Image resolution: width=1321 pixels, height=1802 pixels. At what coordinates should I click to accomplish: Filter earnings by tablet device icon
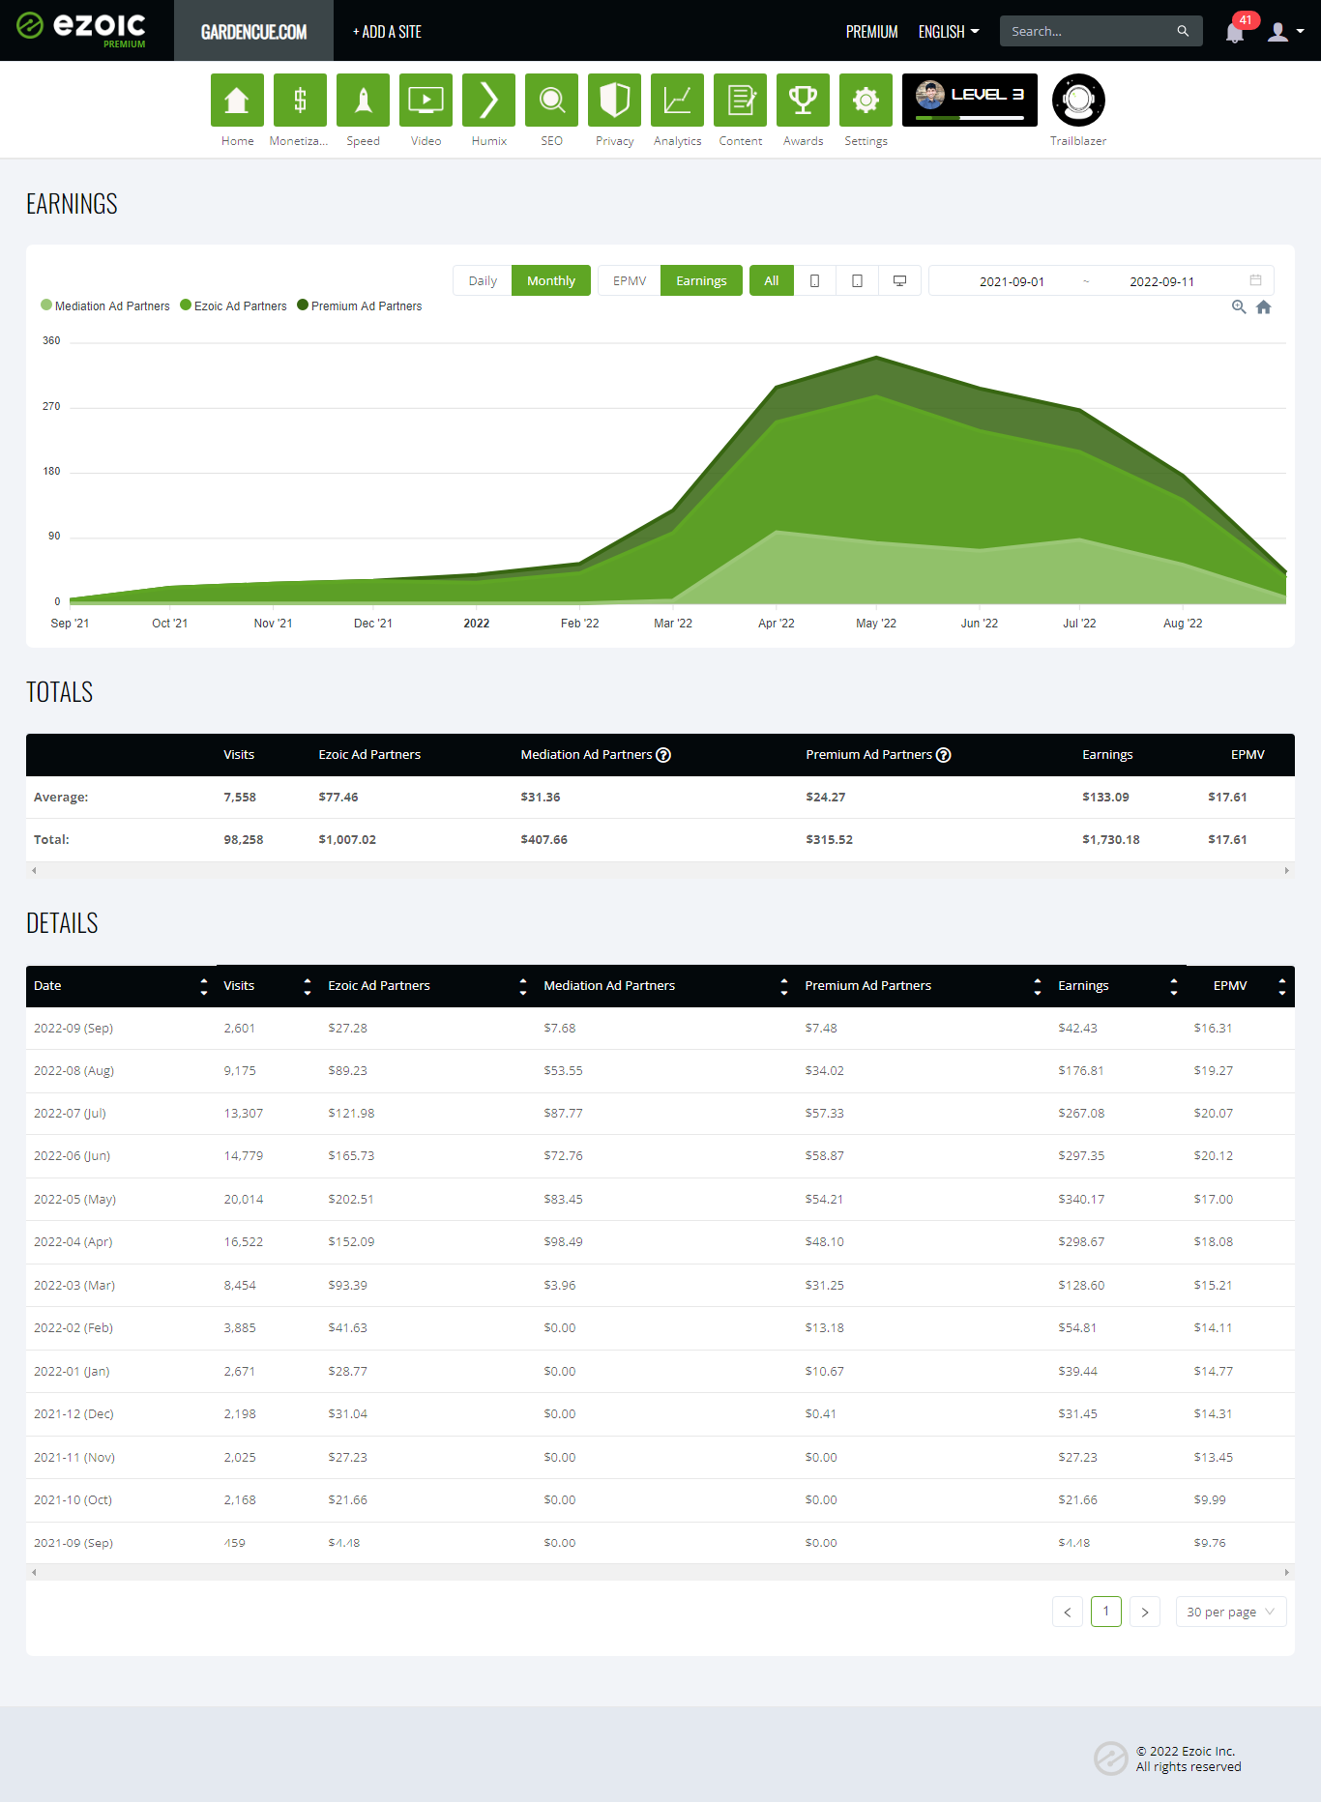coord(857,280)
